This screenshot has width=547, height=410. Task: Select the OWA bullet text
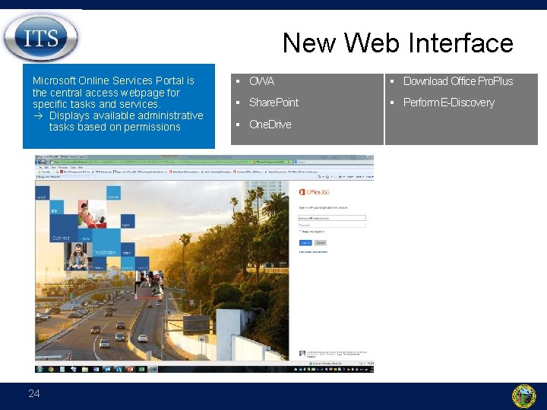(x=261, y=81)
